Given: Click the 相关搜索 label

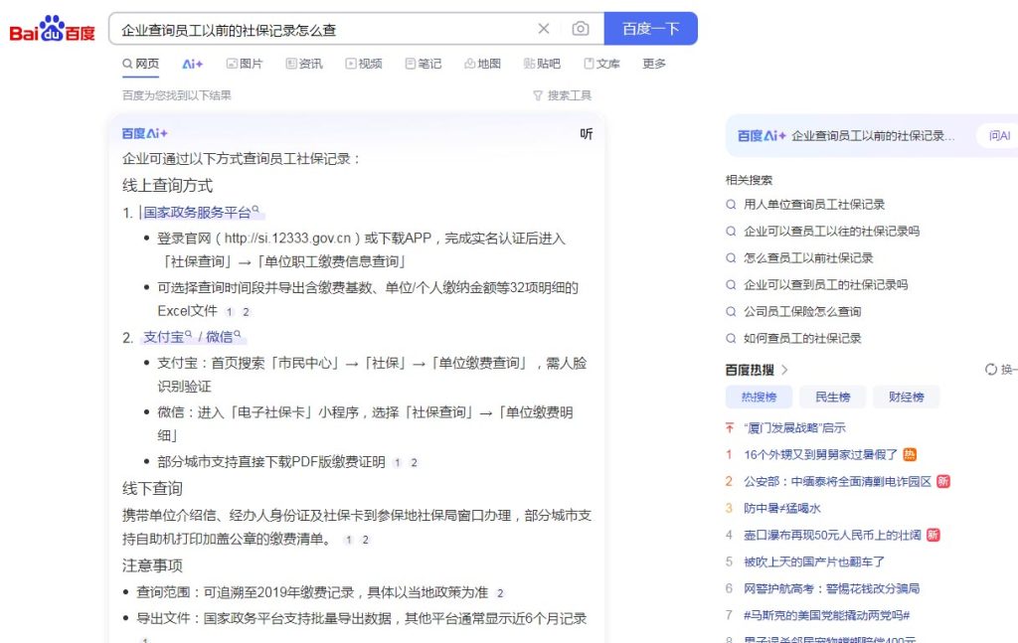Looking at the screenshot, I should (x=750, y=180).
